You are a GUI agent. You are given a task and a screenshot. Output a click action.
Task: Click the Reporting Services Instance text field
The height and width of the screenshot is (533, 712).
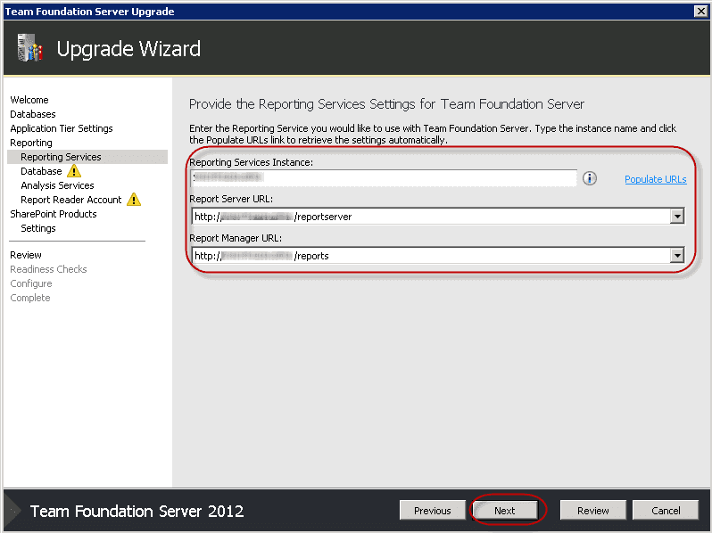384,178
